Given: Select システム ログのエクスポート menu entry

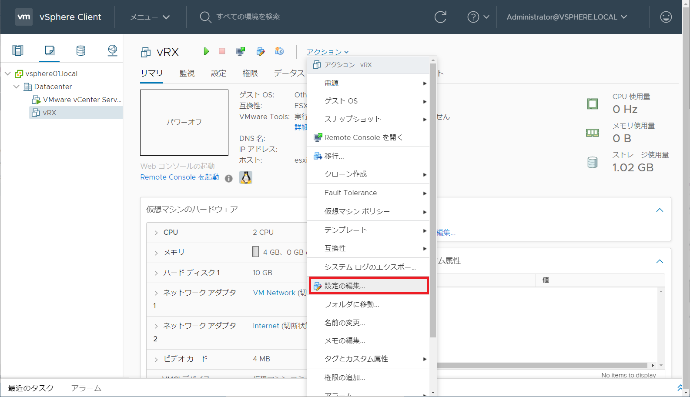Looking at the screenshot, I should coord(368,267).
